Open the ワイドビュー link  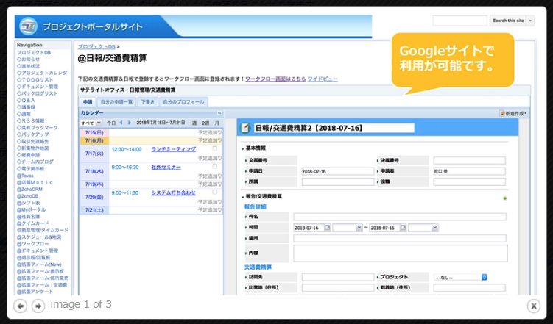point(323,79)
